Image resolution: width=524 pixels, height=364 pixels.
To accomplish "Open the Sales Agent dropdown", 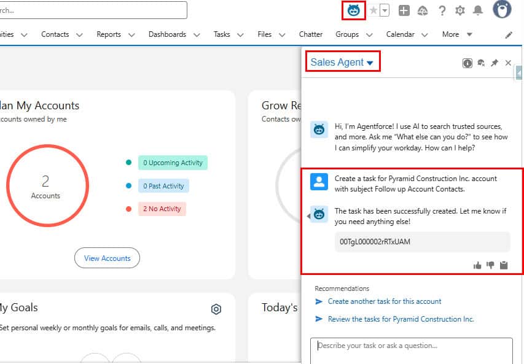I will (342, 62).
